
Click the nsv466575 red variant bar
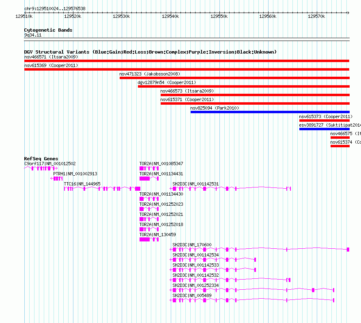tap(340, 138)
